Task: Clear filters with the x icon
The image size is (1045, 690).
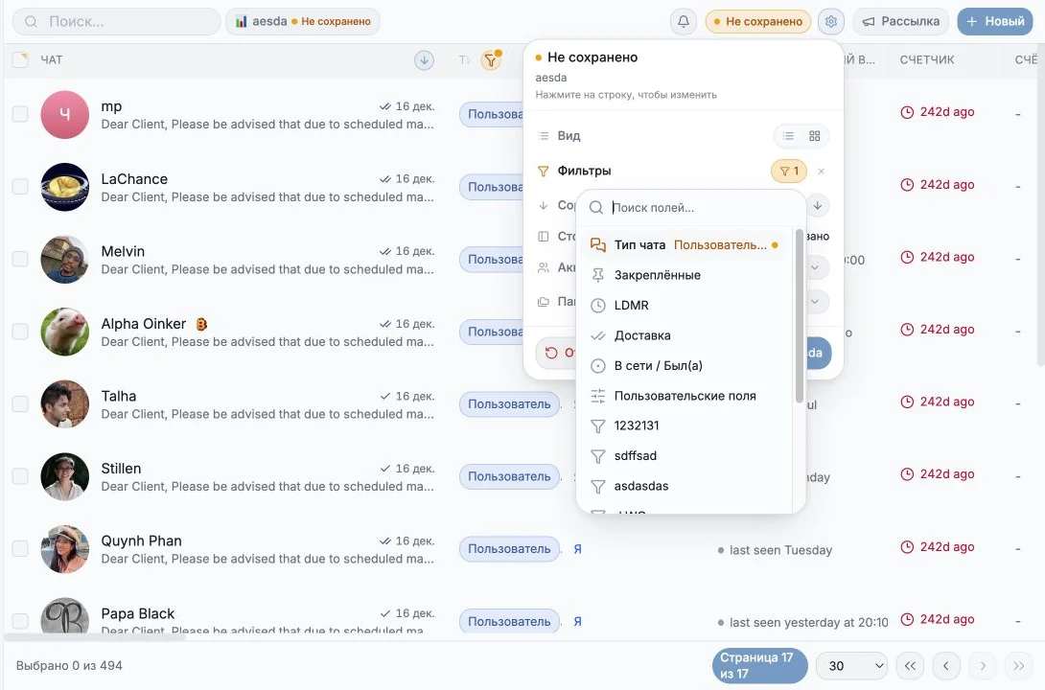Action: click(821, 172)
